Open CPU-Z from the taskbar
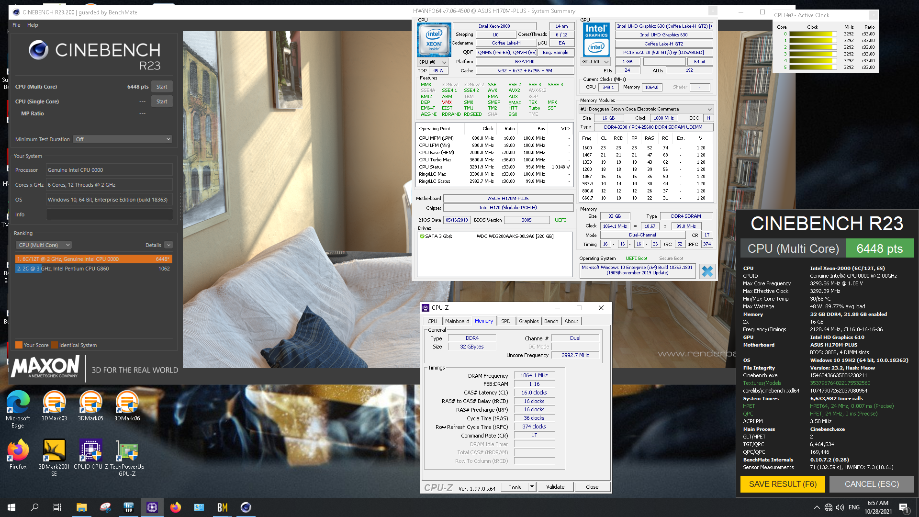Image resolution: width=919 pixels, height=517 pixels. [x=152, y=507]
